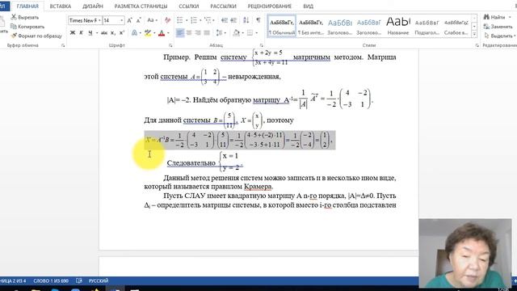This screenshot has width=517, height=291.
Task: Open styles pane launcher in Стили group
Action: pos(477,45)
